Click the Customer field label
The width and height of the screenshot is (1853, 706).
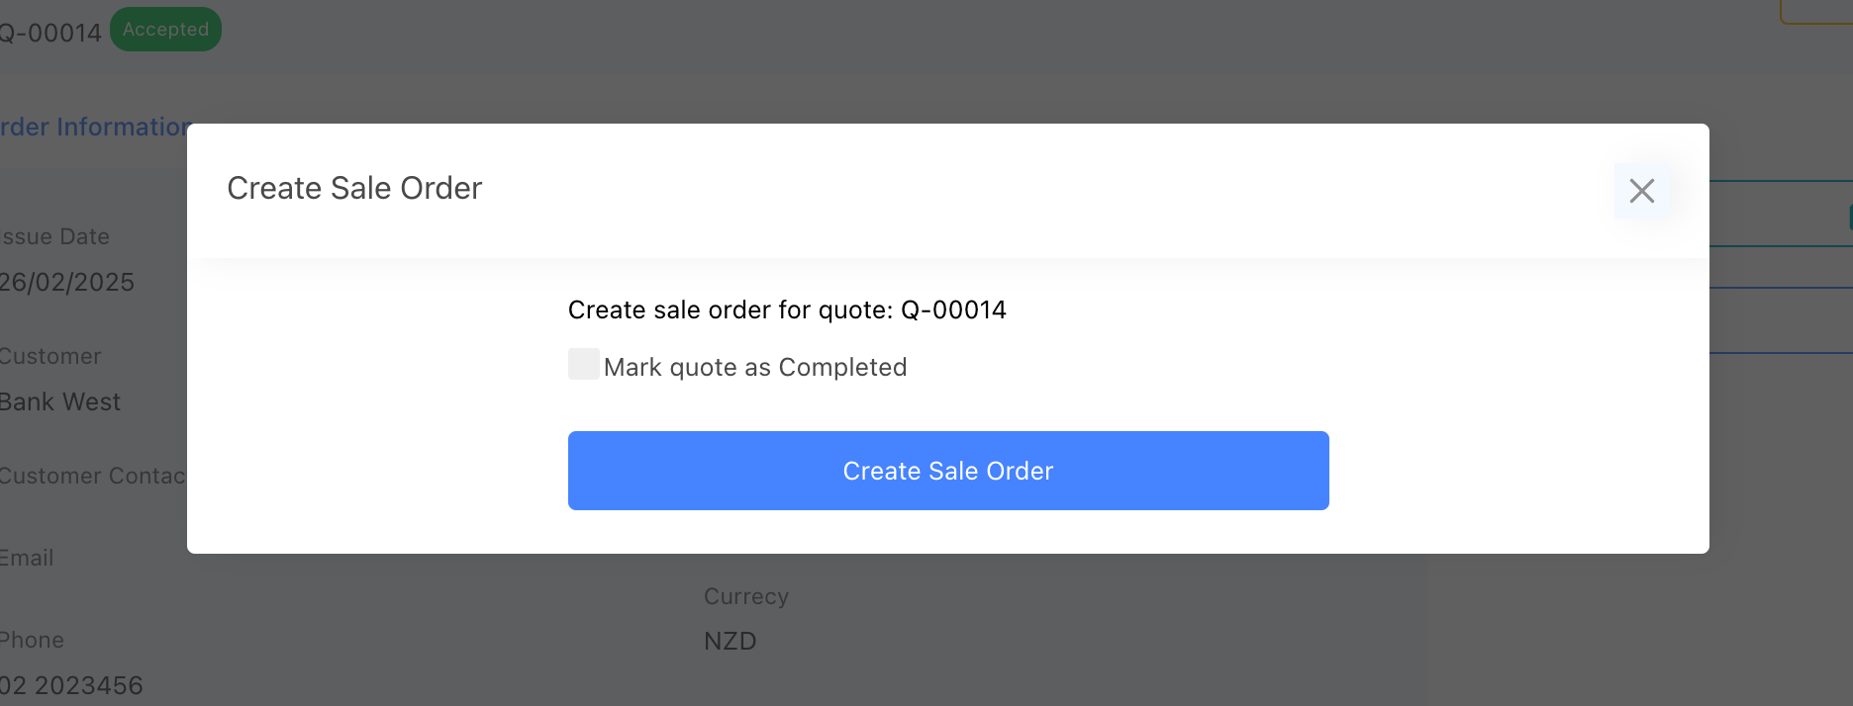(50, 356)
